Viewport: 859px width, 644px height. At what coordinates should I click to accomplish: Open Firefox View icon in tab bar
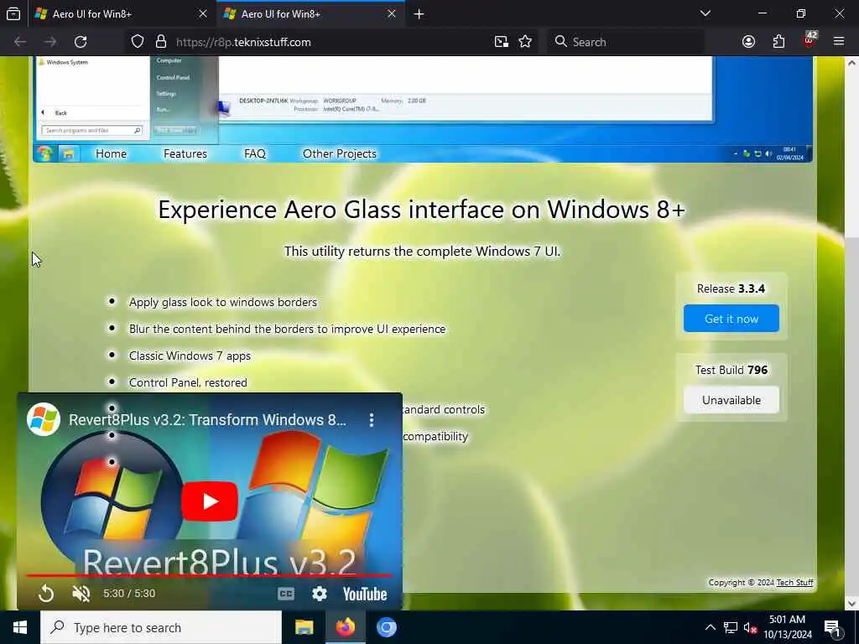pos(13,13)
